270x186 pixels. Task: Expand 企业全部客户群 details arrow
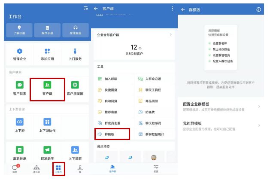pyautogui.click(x=170, y=34)
